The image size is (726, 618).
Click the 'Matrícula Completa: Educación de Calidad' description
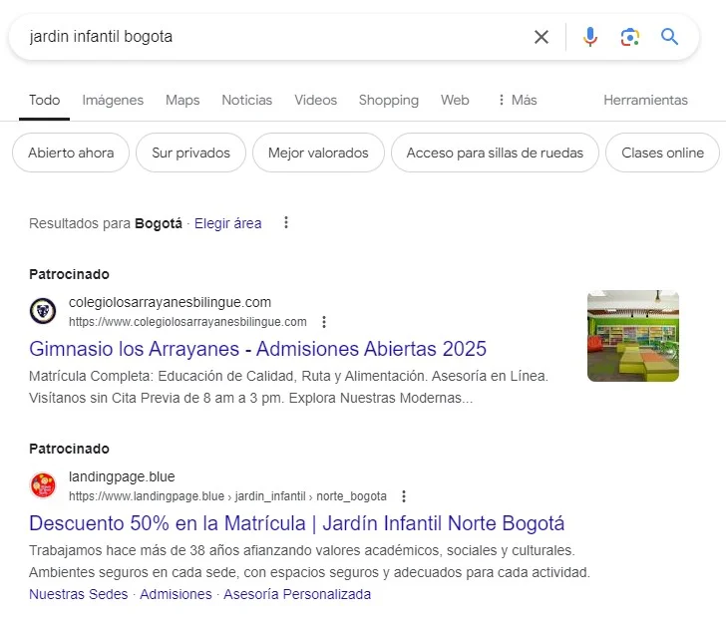pos(288,387)
